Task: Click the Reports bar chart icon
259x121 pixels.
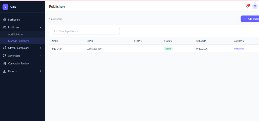Action: pos(4,71)
